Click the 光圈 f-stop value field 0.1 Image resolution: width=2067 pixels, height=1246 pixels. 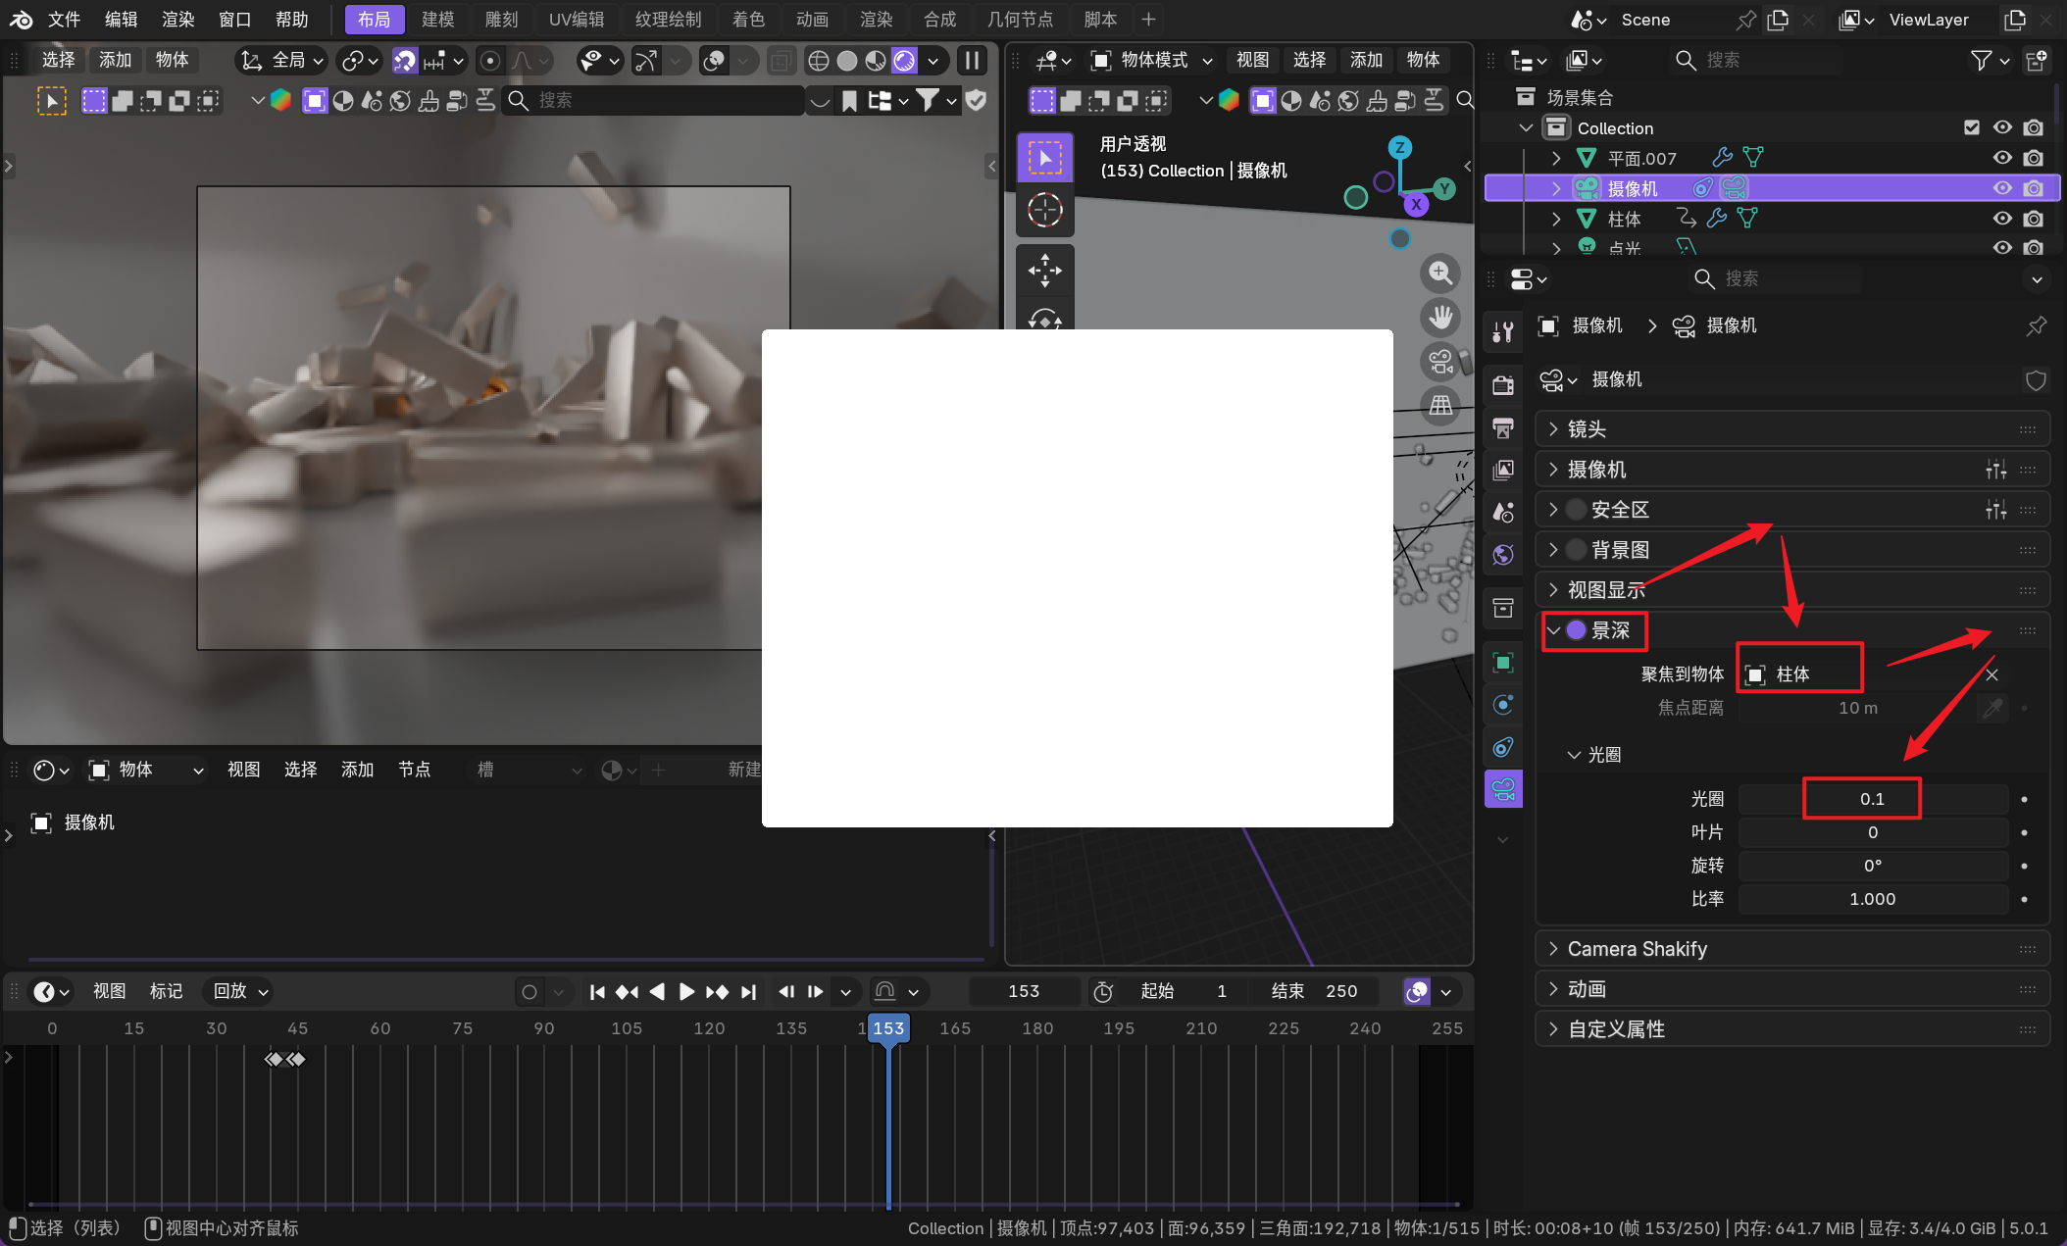coord(1871,799)
